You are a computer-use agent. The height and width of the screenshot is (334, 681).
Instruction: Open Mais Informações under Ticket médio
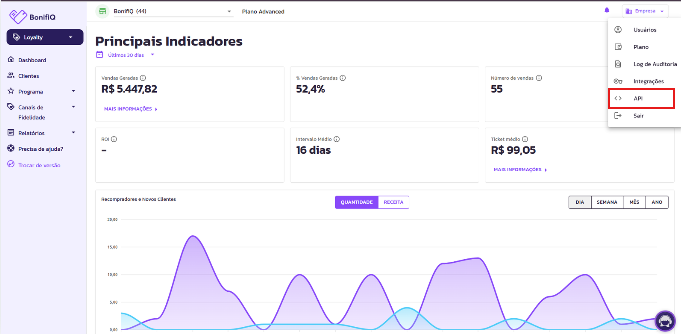[x=520, y=170]
